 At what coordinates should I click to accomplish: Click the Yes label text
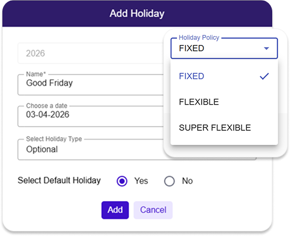pyautogui.click(x=141, y=181)
